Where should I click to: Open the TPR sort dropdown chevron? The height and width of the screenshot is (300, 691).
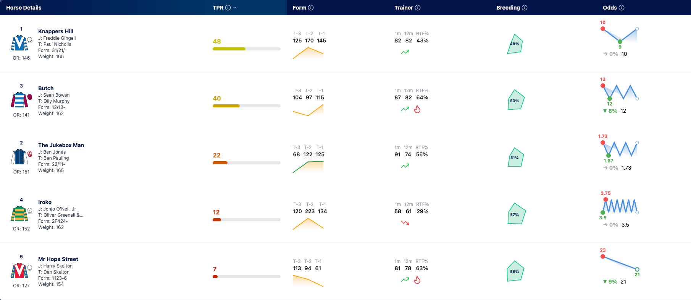coord(235,8)
